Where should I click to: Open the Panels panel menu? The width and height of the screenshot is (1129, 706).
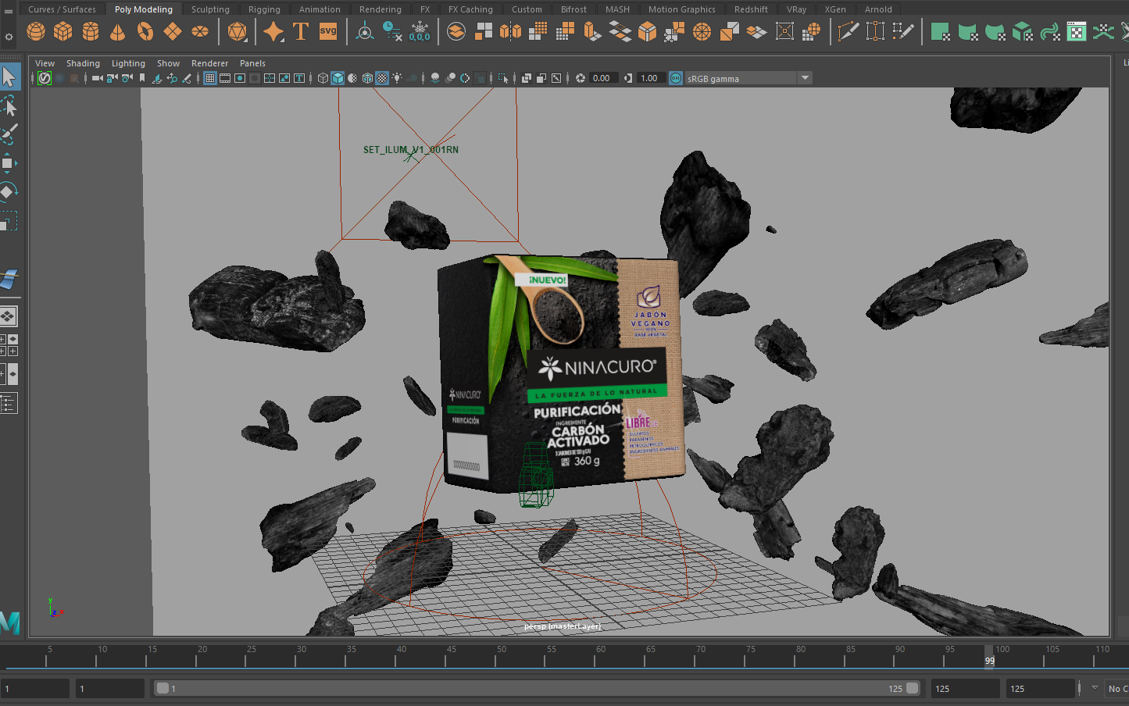tap(252, 63)
